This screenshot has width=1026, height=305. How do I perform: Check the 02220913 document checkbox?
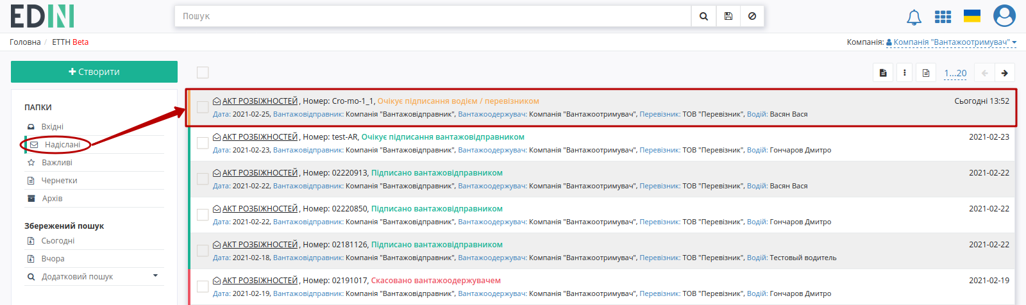[x=203, y=179]
